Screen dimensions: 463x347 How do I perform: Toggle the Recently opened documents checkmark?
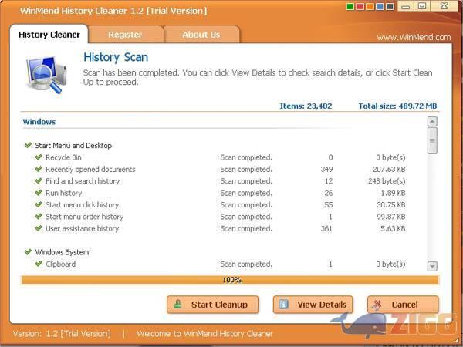click(x=39, y=170)
